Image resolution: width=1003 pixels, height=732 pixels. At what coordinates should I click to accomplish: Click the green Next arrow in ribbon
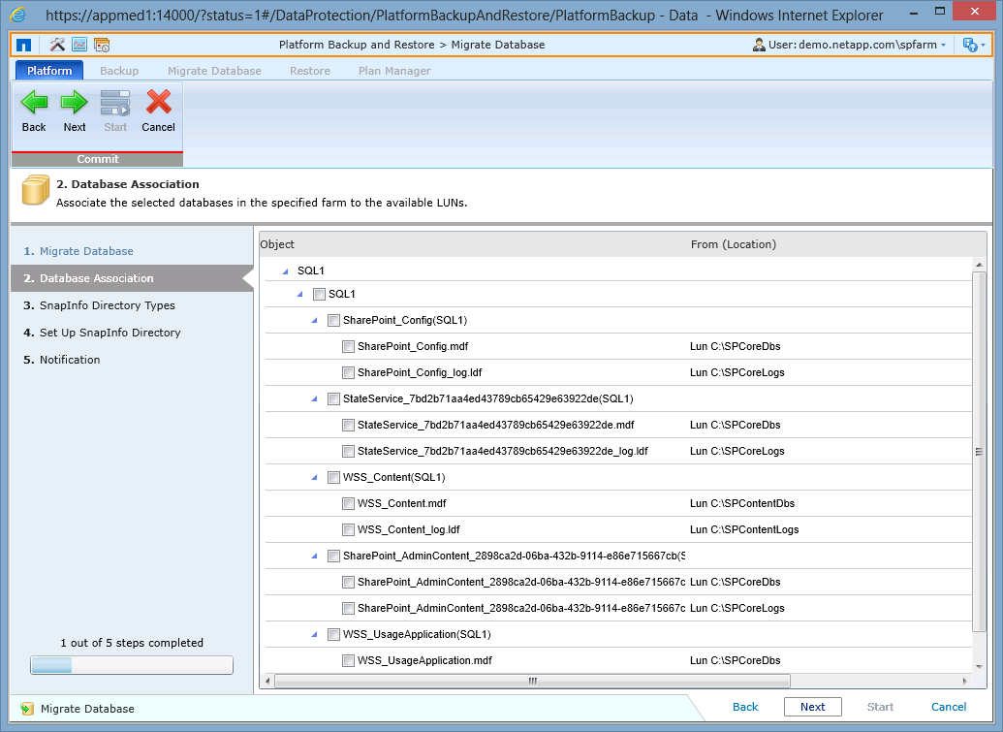pos(75,103)
